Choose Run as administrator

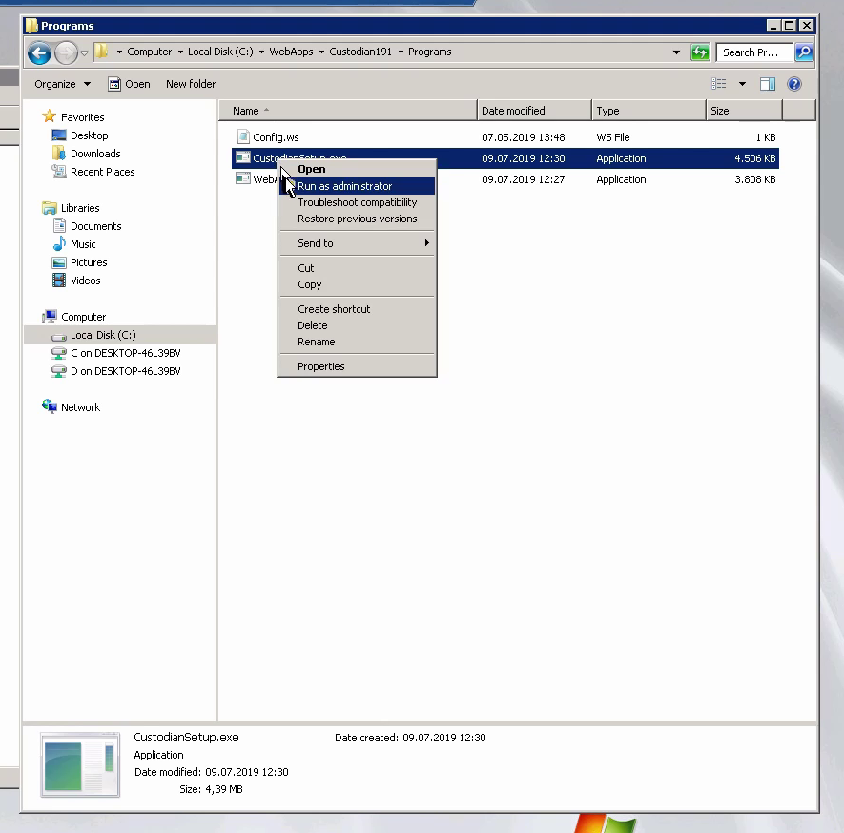(344, 186)
